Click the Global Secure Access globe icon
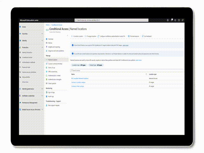The height and width of the screenshot is (153, 204). point(20,110)
